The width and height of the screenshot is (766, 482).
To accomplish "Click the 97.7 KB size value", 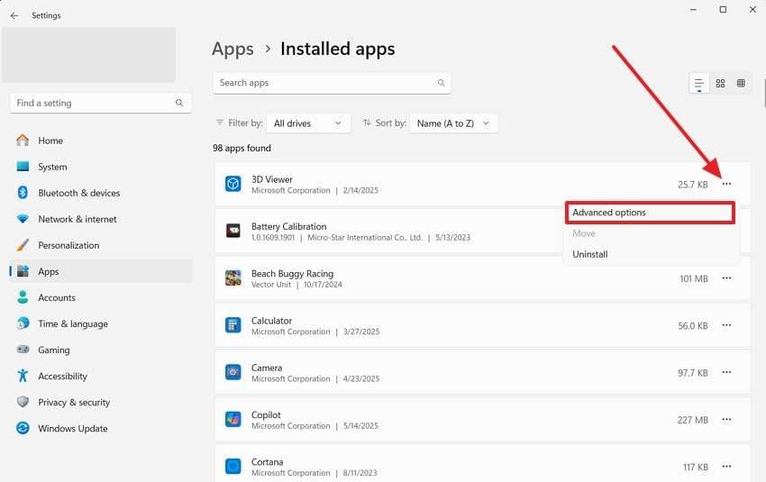I will coord(693,373).
